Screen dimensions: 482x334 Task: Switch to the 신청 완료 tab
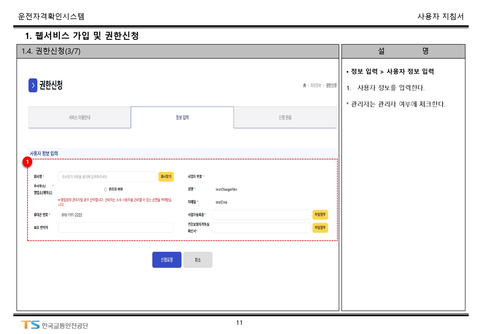tap(285, 118)
